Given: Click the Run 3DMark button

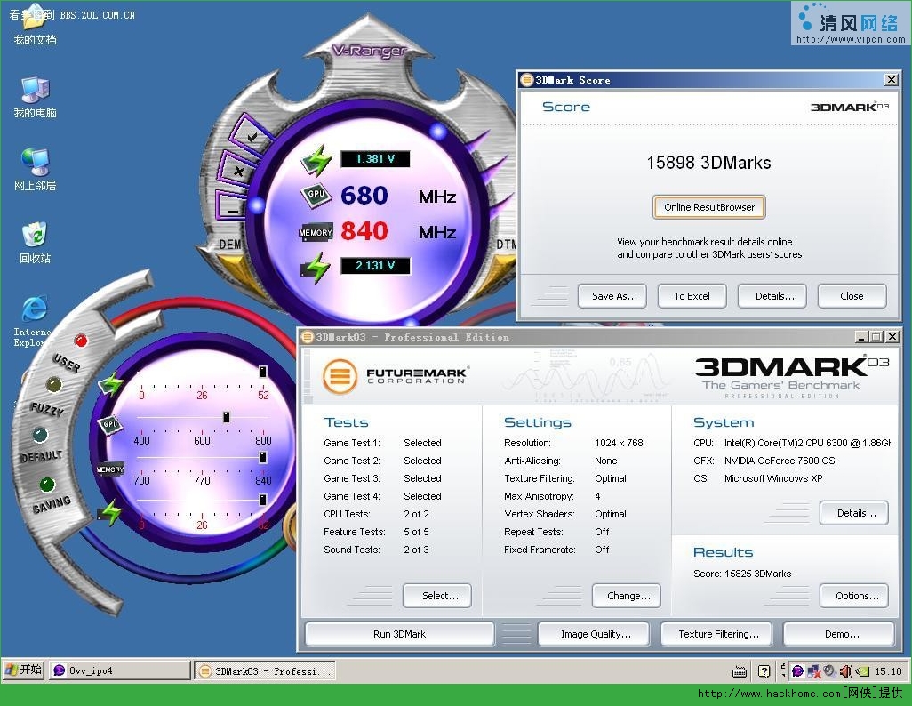Looking at the screenshot, I should click(400, 634).
